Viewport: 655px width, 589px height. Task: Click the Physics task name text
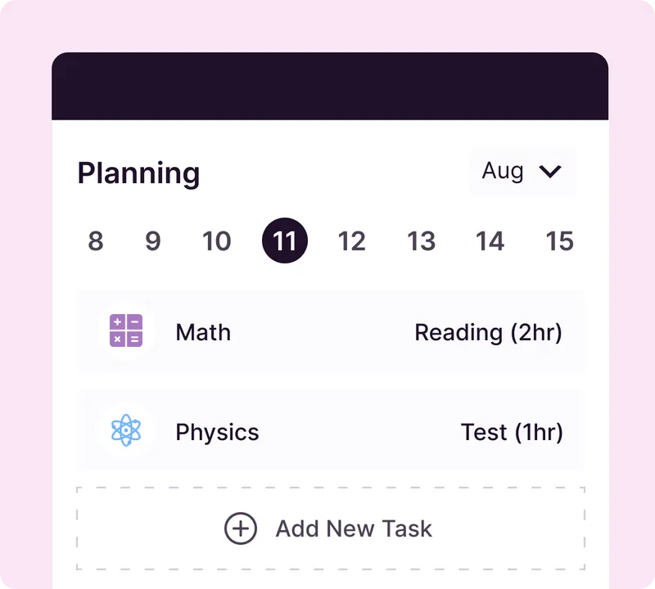tap(217, 432)
